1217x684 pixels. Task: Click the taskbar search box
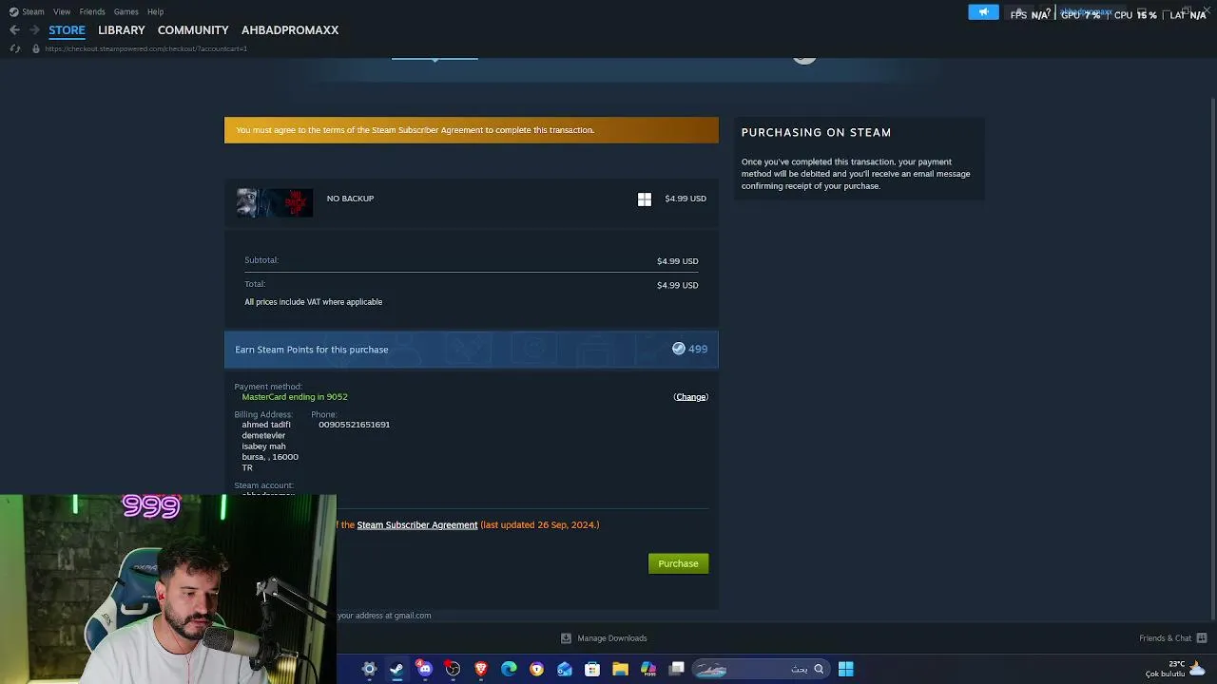760,669
